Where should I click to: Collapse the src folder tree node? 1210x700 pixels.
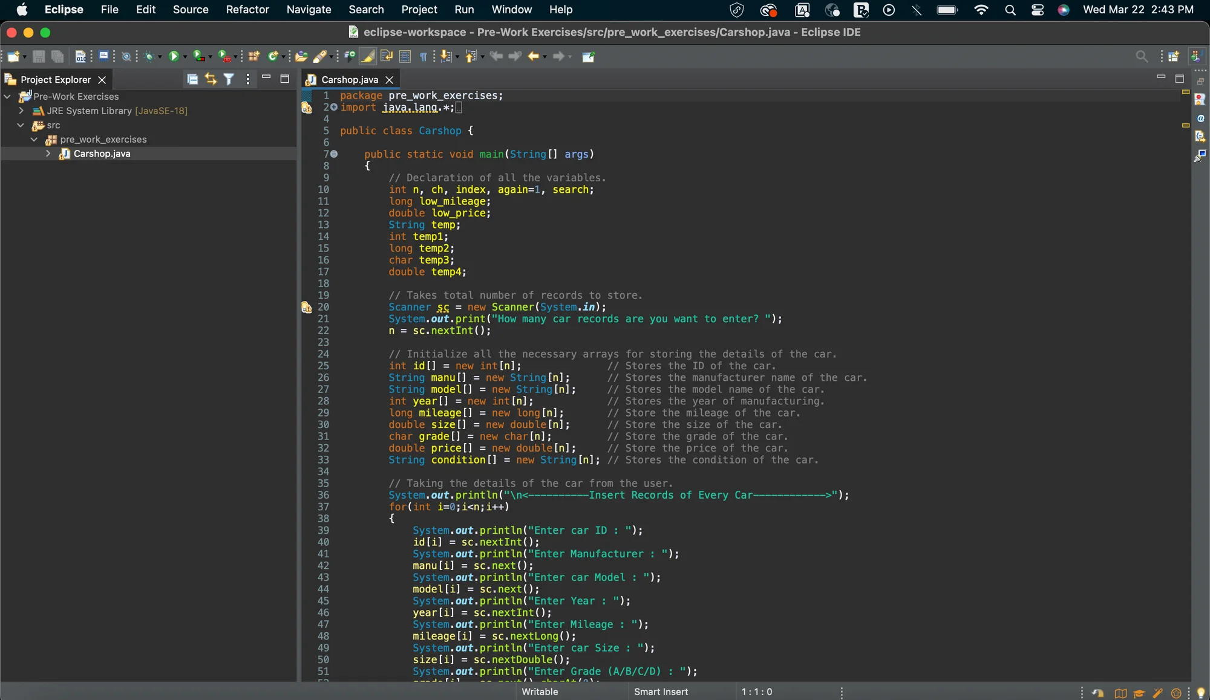(x=21, y=125)
